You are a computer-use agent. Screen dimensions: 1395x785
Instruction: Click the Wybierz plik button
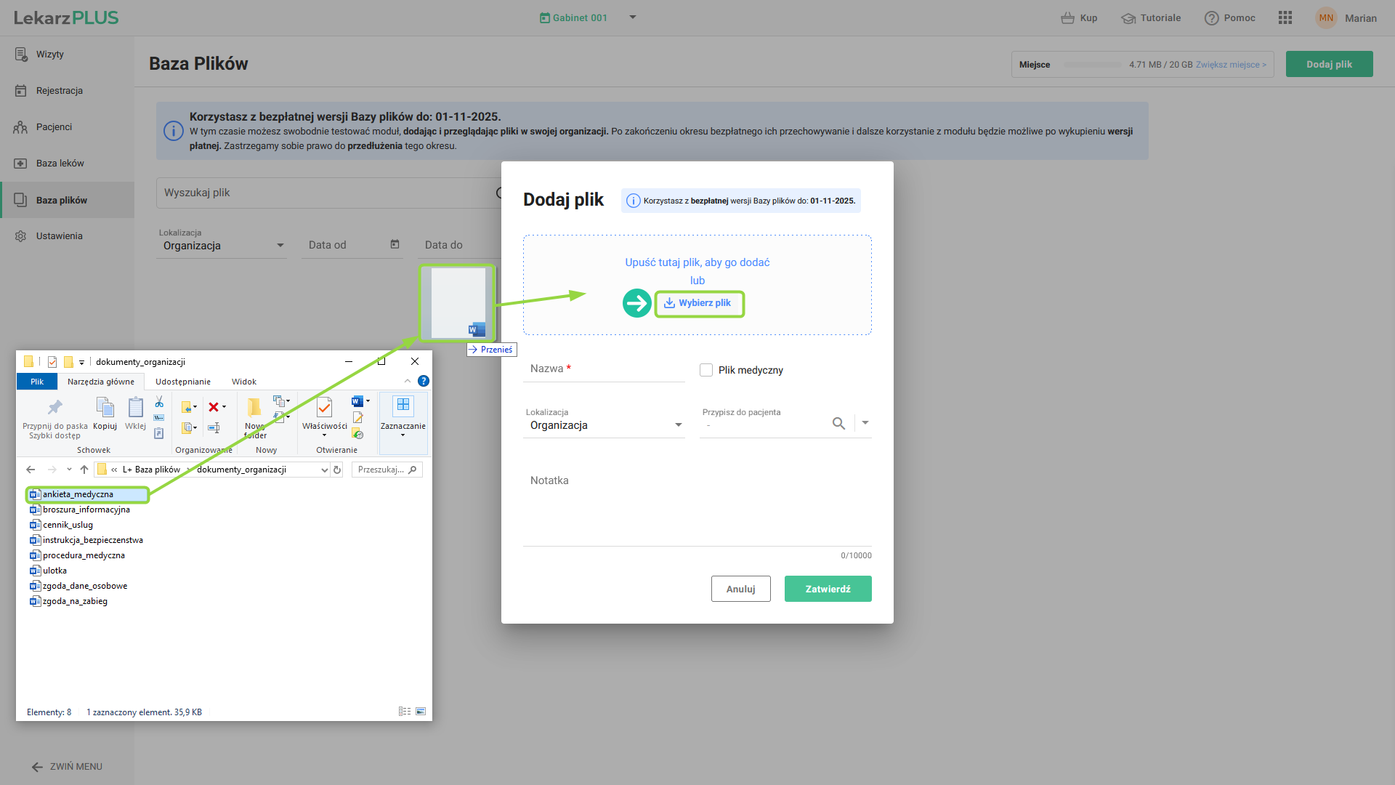698,303
